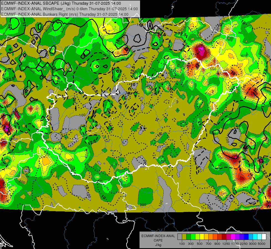
Task: Click the Bunkers Right title line
Action: tap(65, 14)
